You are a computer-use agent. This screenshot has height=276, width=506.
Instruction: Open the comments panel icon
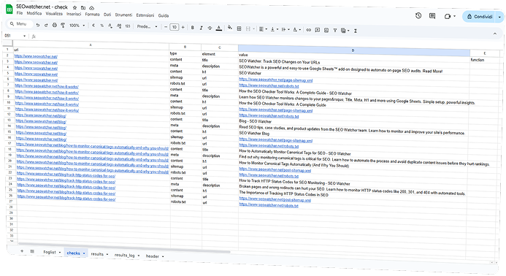point(432,16)
